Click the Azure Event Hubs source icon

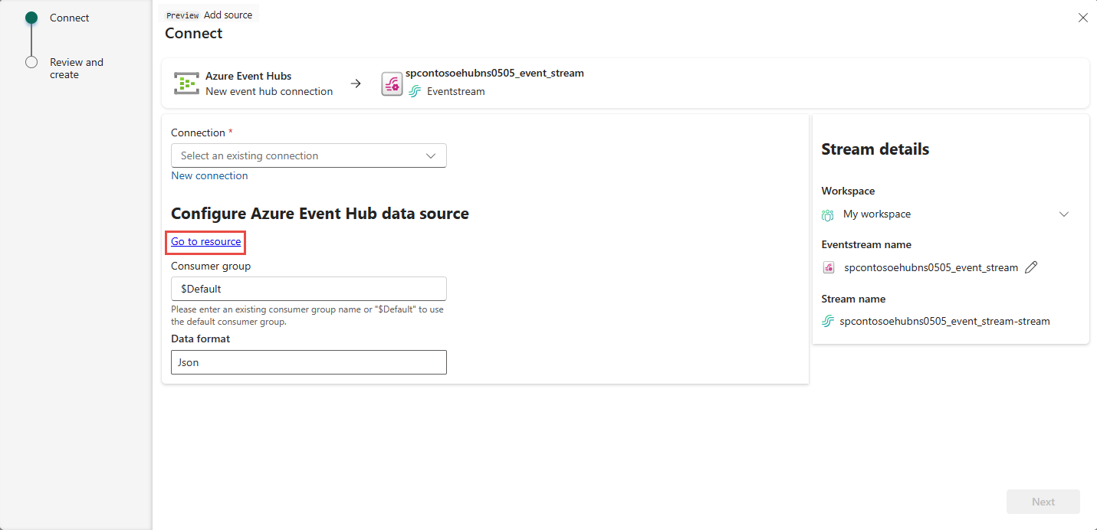[186, 83]
